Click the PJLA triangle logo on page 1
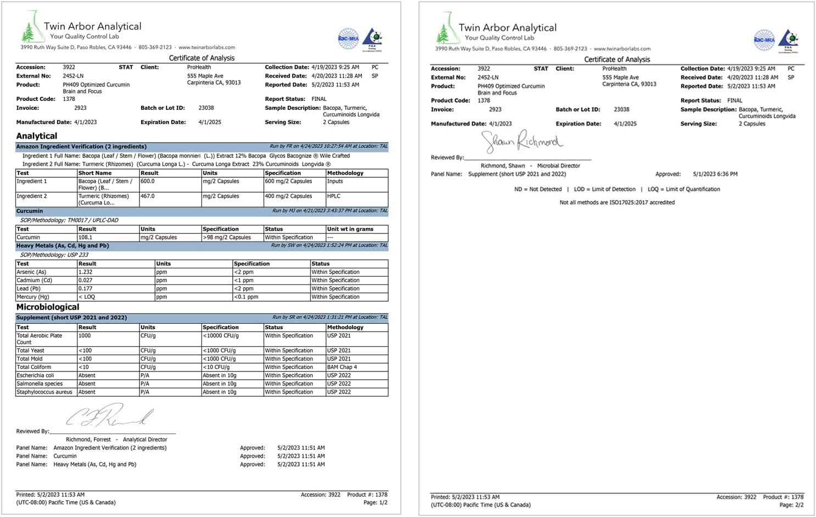 pos(373,39)
